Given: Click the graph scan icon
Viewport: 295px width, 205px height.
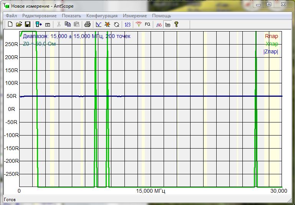Looking at the screenshot, I should [x=99, y=25].
